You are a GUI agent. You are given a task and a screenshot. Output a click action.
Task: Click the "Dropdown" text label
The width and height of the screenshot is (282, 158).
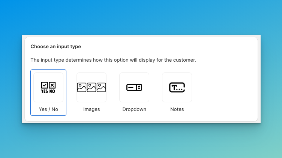click(134, 109)
